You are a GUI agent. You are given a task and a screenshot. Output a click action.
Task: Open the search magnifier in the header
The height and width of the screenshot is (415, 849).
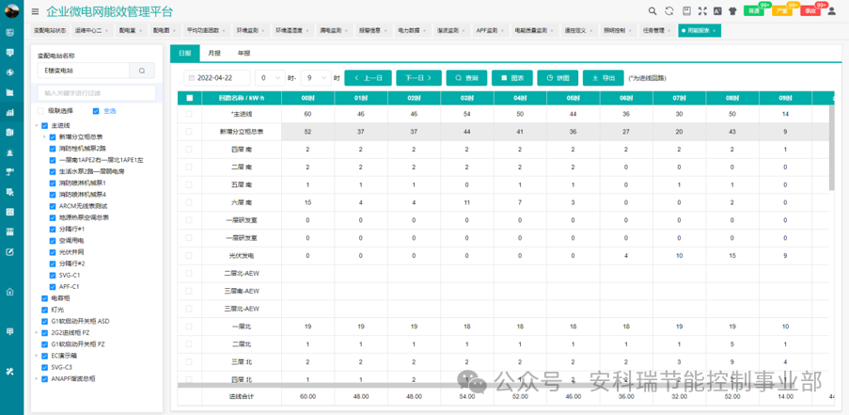[652, 11]
